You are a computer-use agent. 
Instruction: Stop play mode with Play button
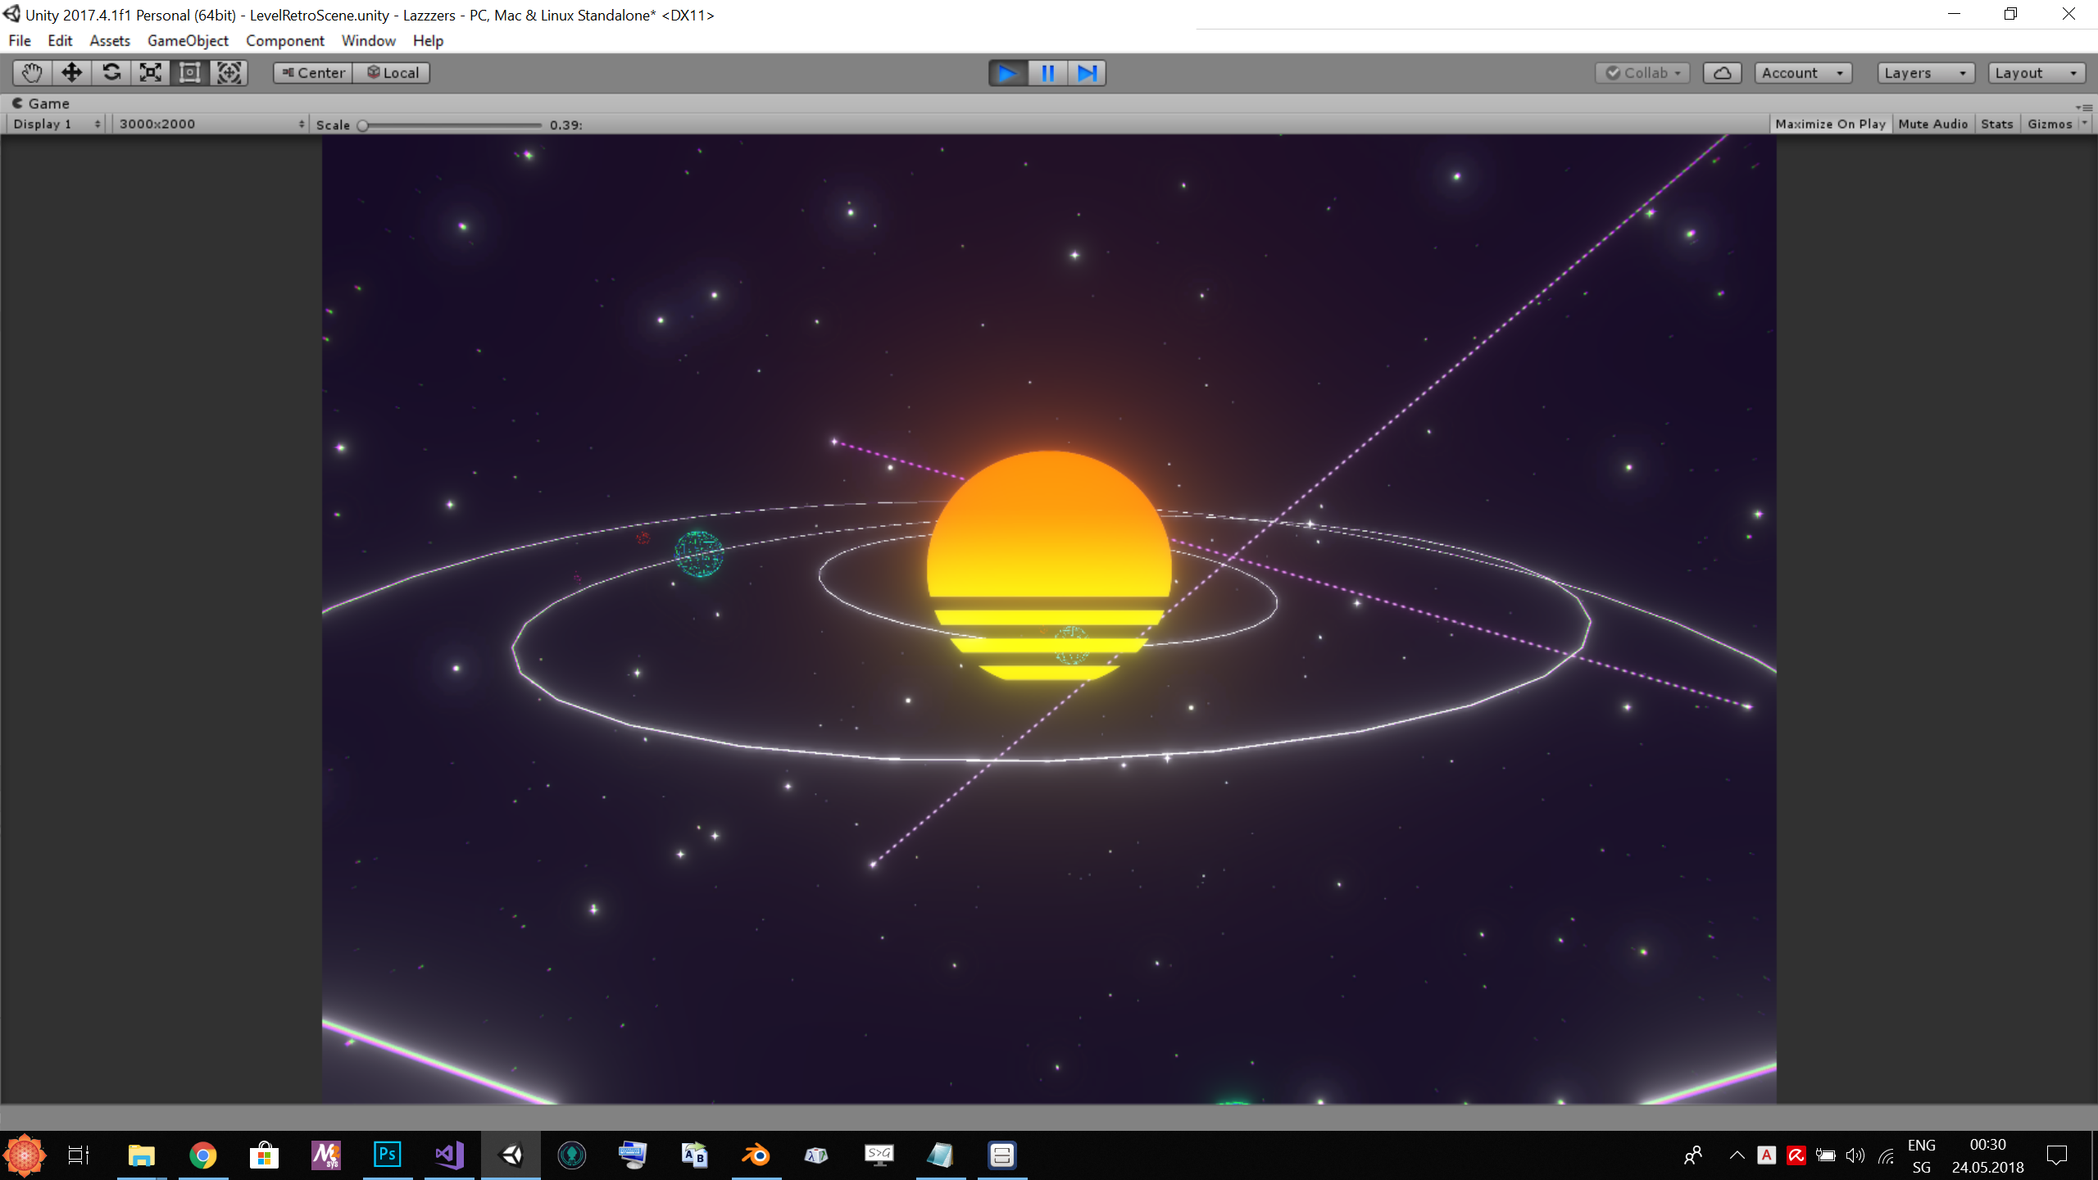pyautogui.click(x=1008, y=73)
